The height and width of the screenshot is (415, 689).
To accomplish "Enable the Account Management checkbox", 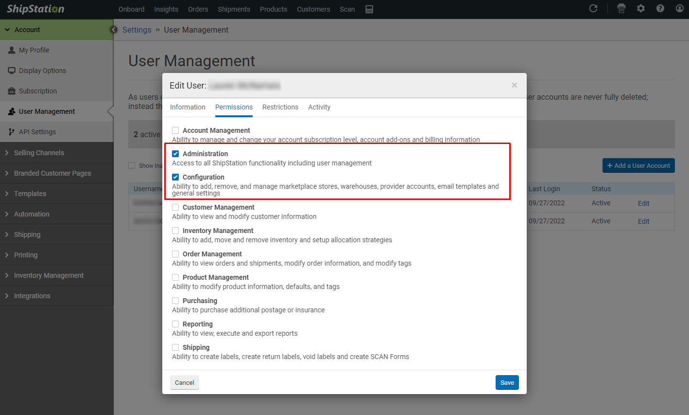I will point(175,130).
